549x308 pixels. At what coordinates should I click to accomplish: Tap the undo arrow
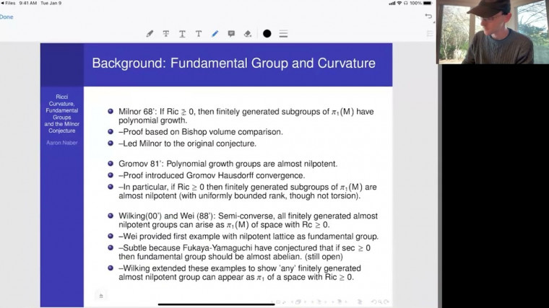click(428, 16)
